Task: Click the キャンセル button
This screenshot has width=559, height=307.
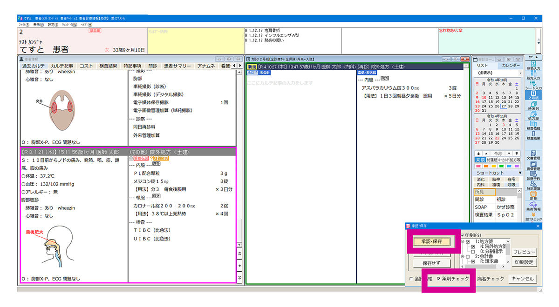Action: pos(522,279)
